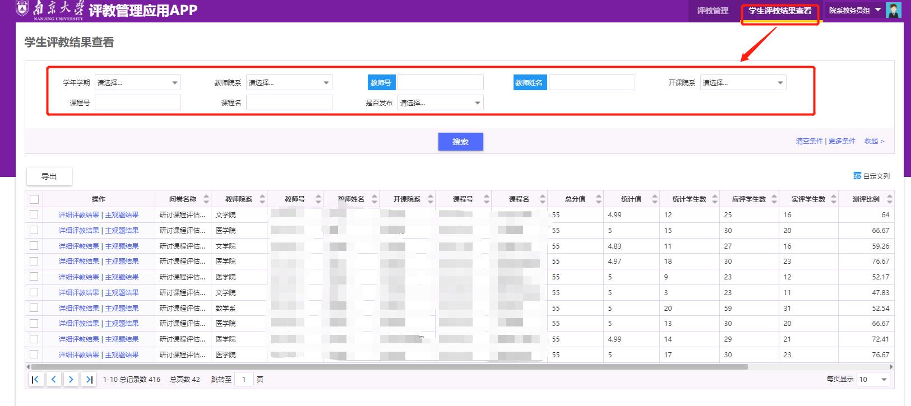Screen dimensions: 911x406
Task: Check the row with 测评比例 52.17
Action: tap(34, 277)
